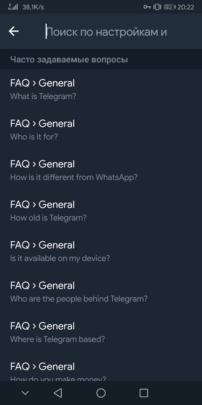
Task: Tap the "Часто задаваемые вопросы" section header
Action: [69, 59]
